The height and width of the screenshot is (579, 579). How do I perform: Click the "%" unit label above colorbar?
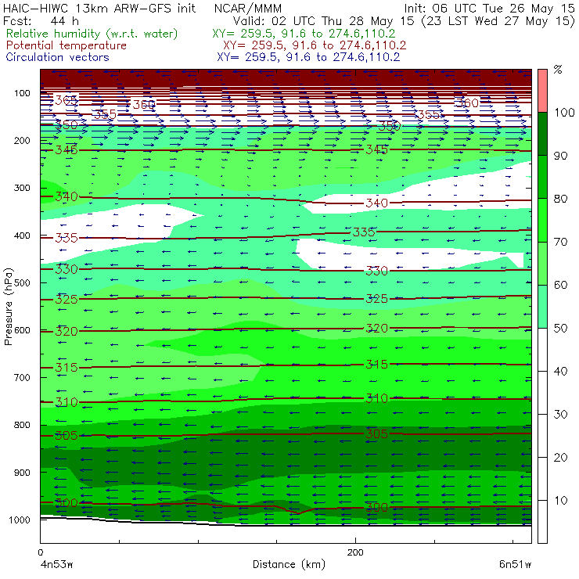(x=558, y=70)
